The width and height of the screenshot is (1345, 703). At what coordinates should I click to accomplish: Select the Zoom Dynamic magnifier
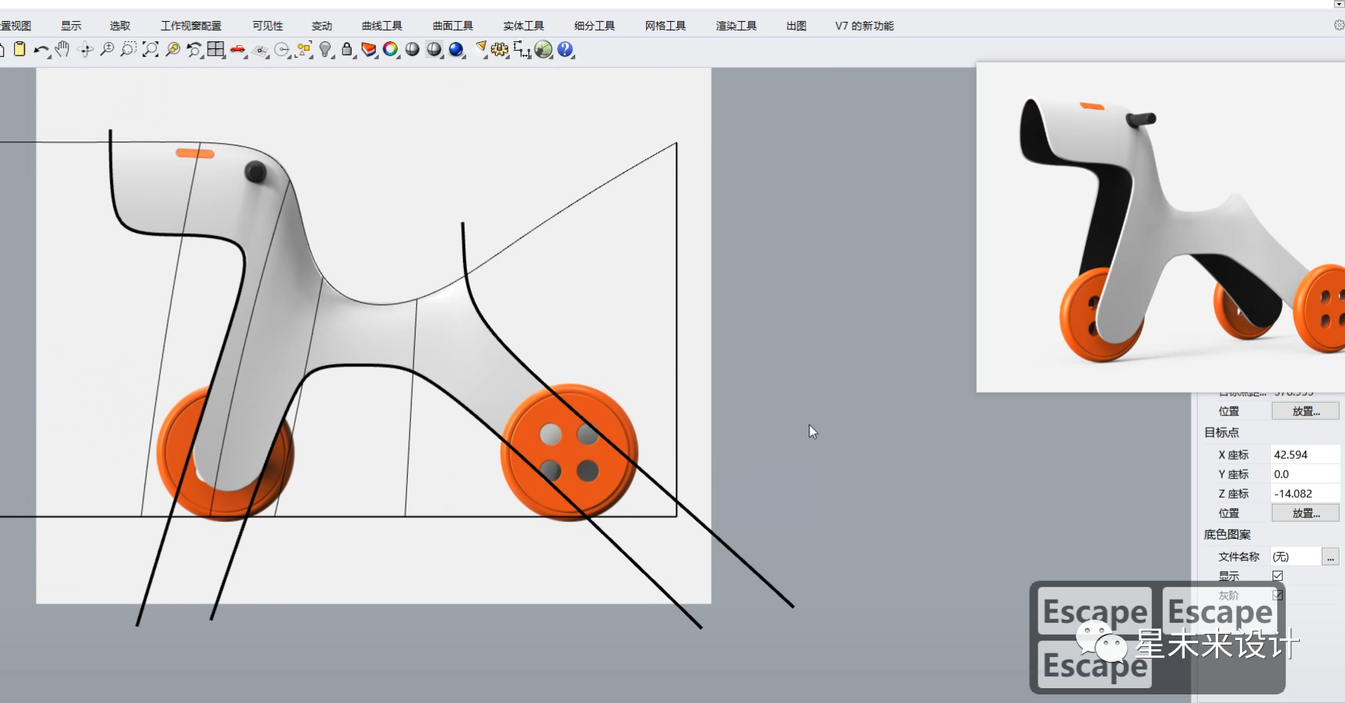(x=107, y=50)
